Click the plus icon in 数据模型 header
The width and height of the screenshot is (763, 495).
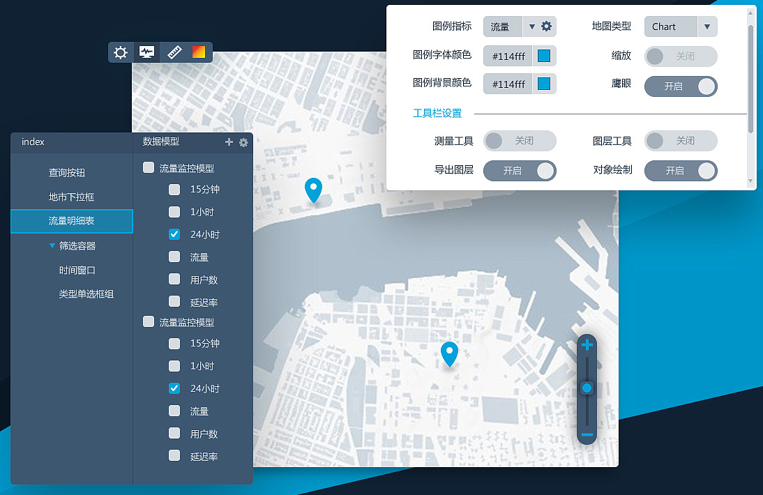click(229, 142)
